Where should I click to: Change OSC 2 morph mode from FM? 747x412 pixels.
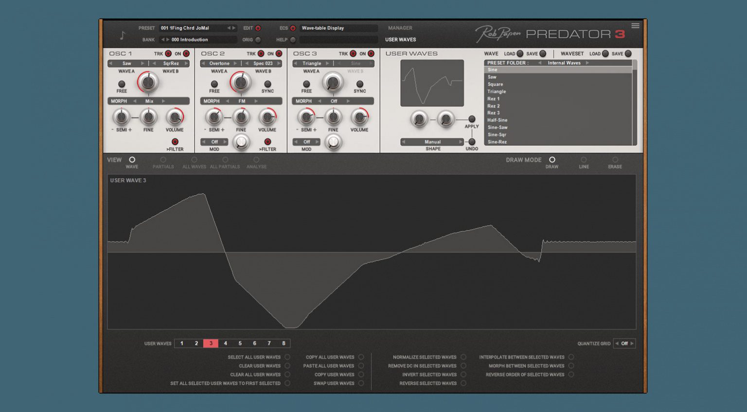point(242,101)
